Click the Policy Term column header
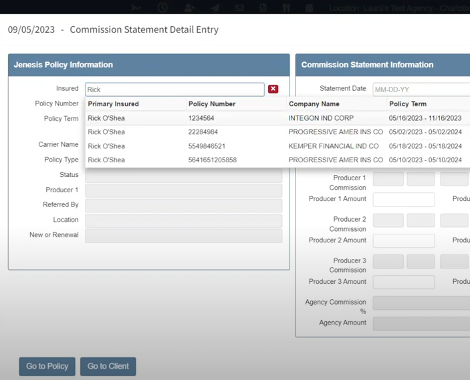Viewport: 470px width, 380px height. [x=408, y=104]
